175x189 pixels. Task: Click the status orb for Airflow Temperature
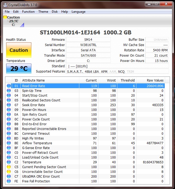(9, 143)
